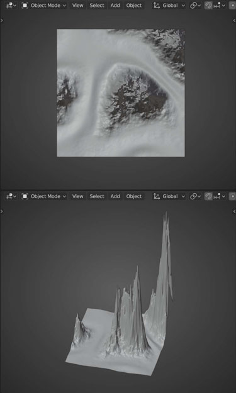Change Global transform orientation in bottom viewport
Viewport: 236px width, 393px height.
pyautogui.click(x=169, y=196)
